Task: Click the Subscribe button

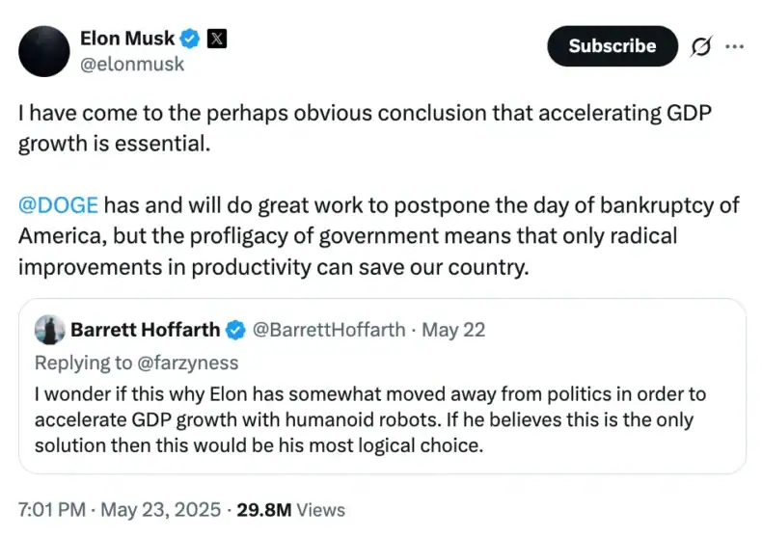Action: pos(612,46)
